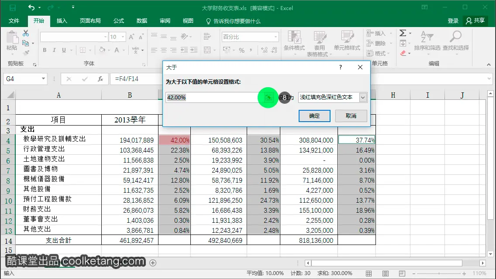Click the 取消 button in dialog
The height and width of the screenshot is (279, 496).
[x=351, y=116]
